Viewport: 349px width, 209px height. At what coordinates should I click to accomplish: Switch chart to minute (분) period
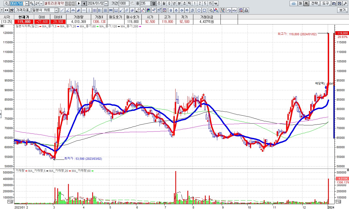(179, 3)
